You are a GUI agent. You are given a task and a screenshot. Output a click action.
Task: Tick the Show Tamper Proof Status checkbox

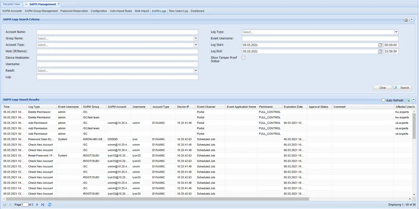pyautogui.click(x=243, y=58)
